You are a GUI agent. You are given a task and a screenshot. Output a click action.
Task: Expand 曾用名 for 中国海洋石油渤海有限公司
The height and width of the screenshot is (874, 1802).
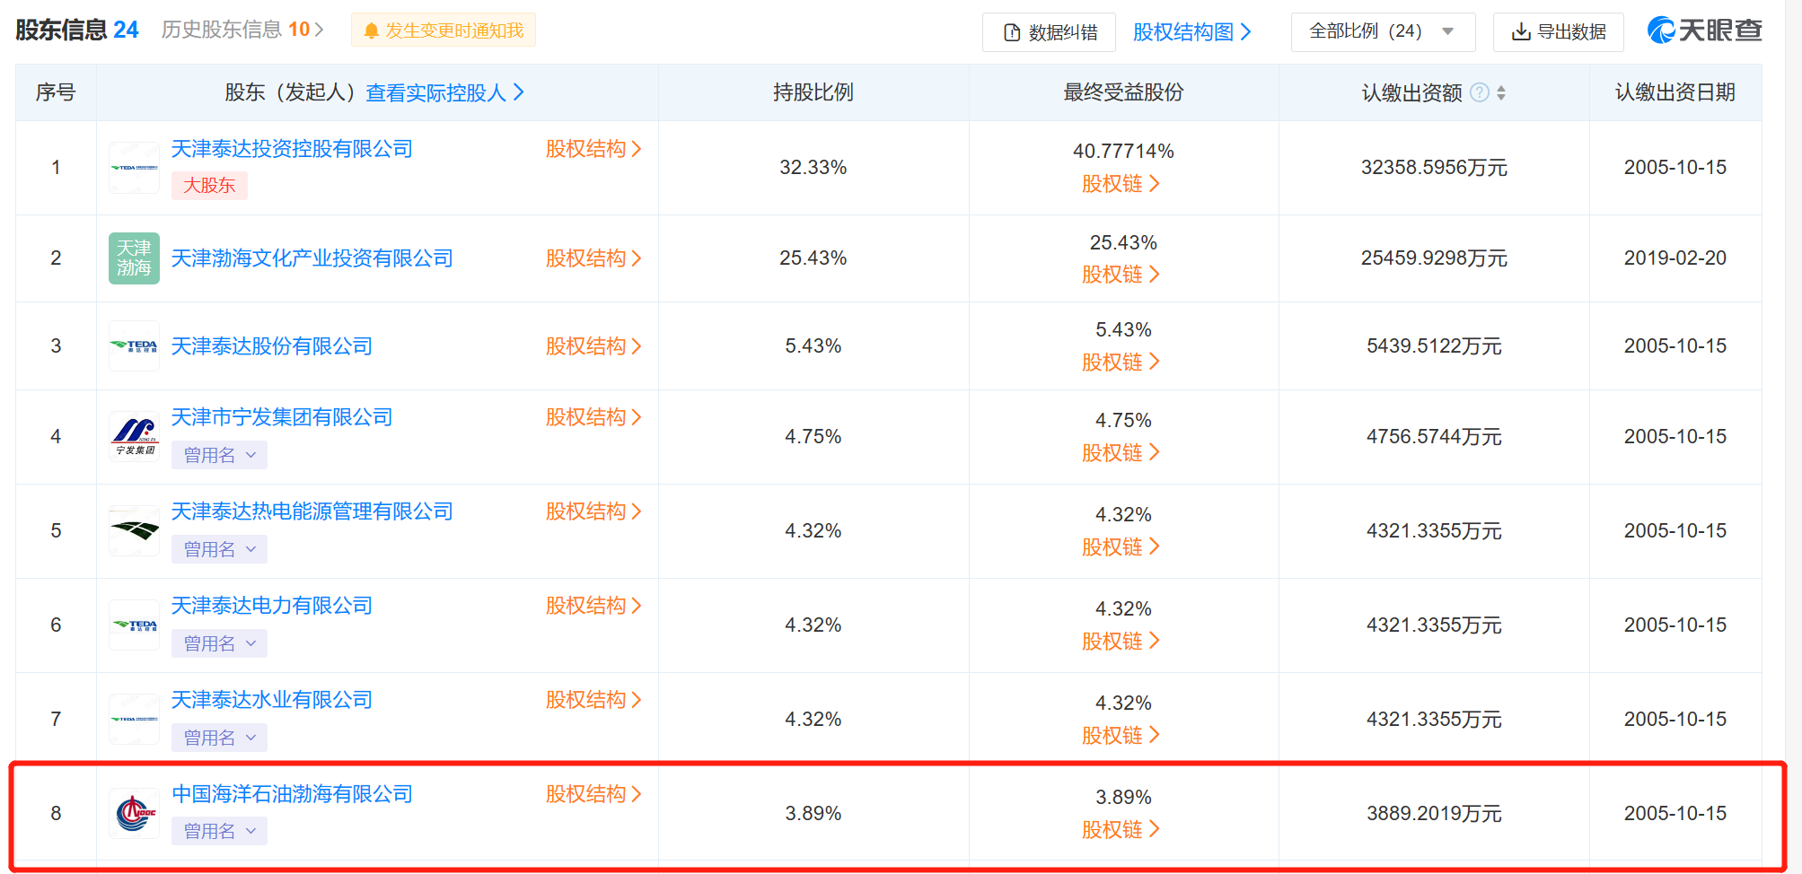(219, 831)
